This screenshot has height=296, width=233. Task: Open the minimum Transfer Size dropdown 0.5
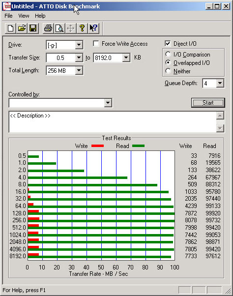pos(79,58)
